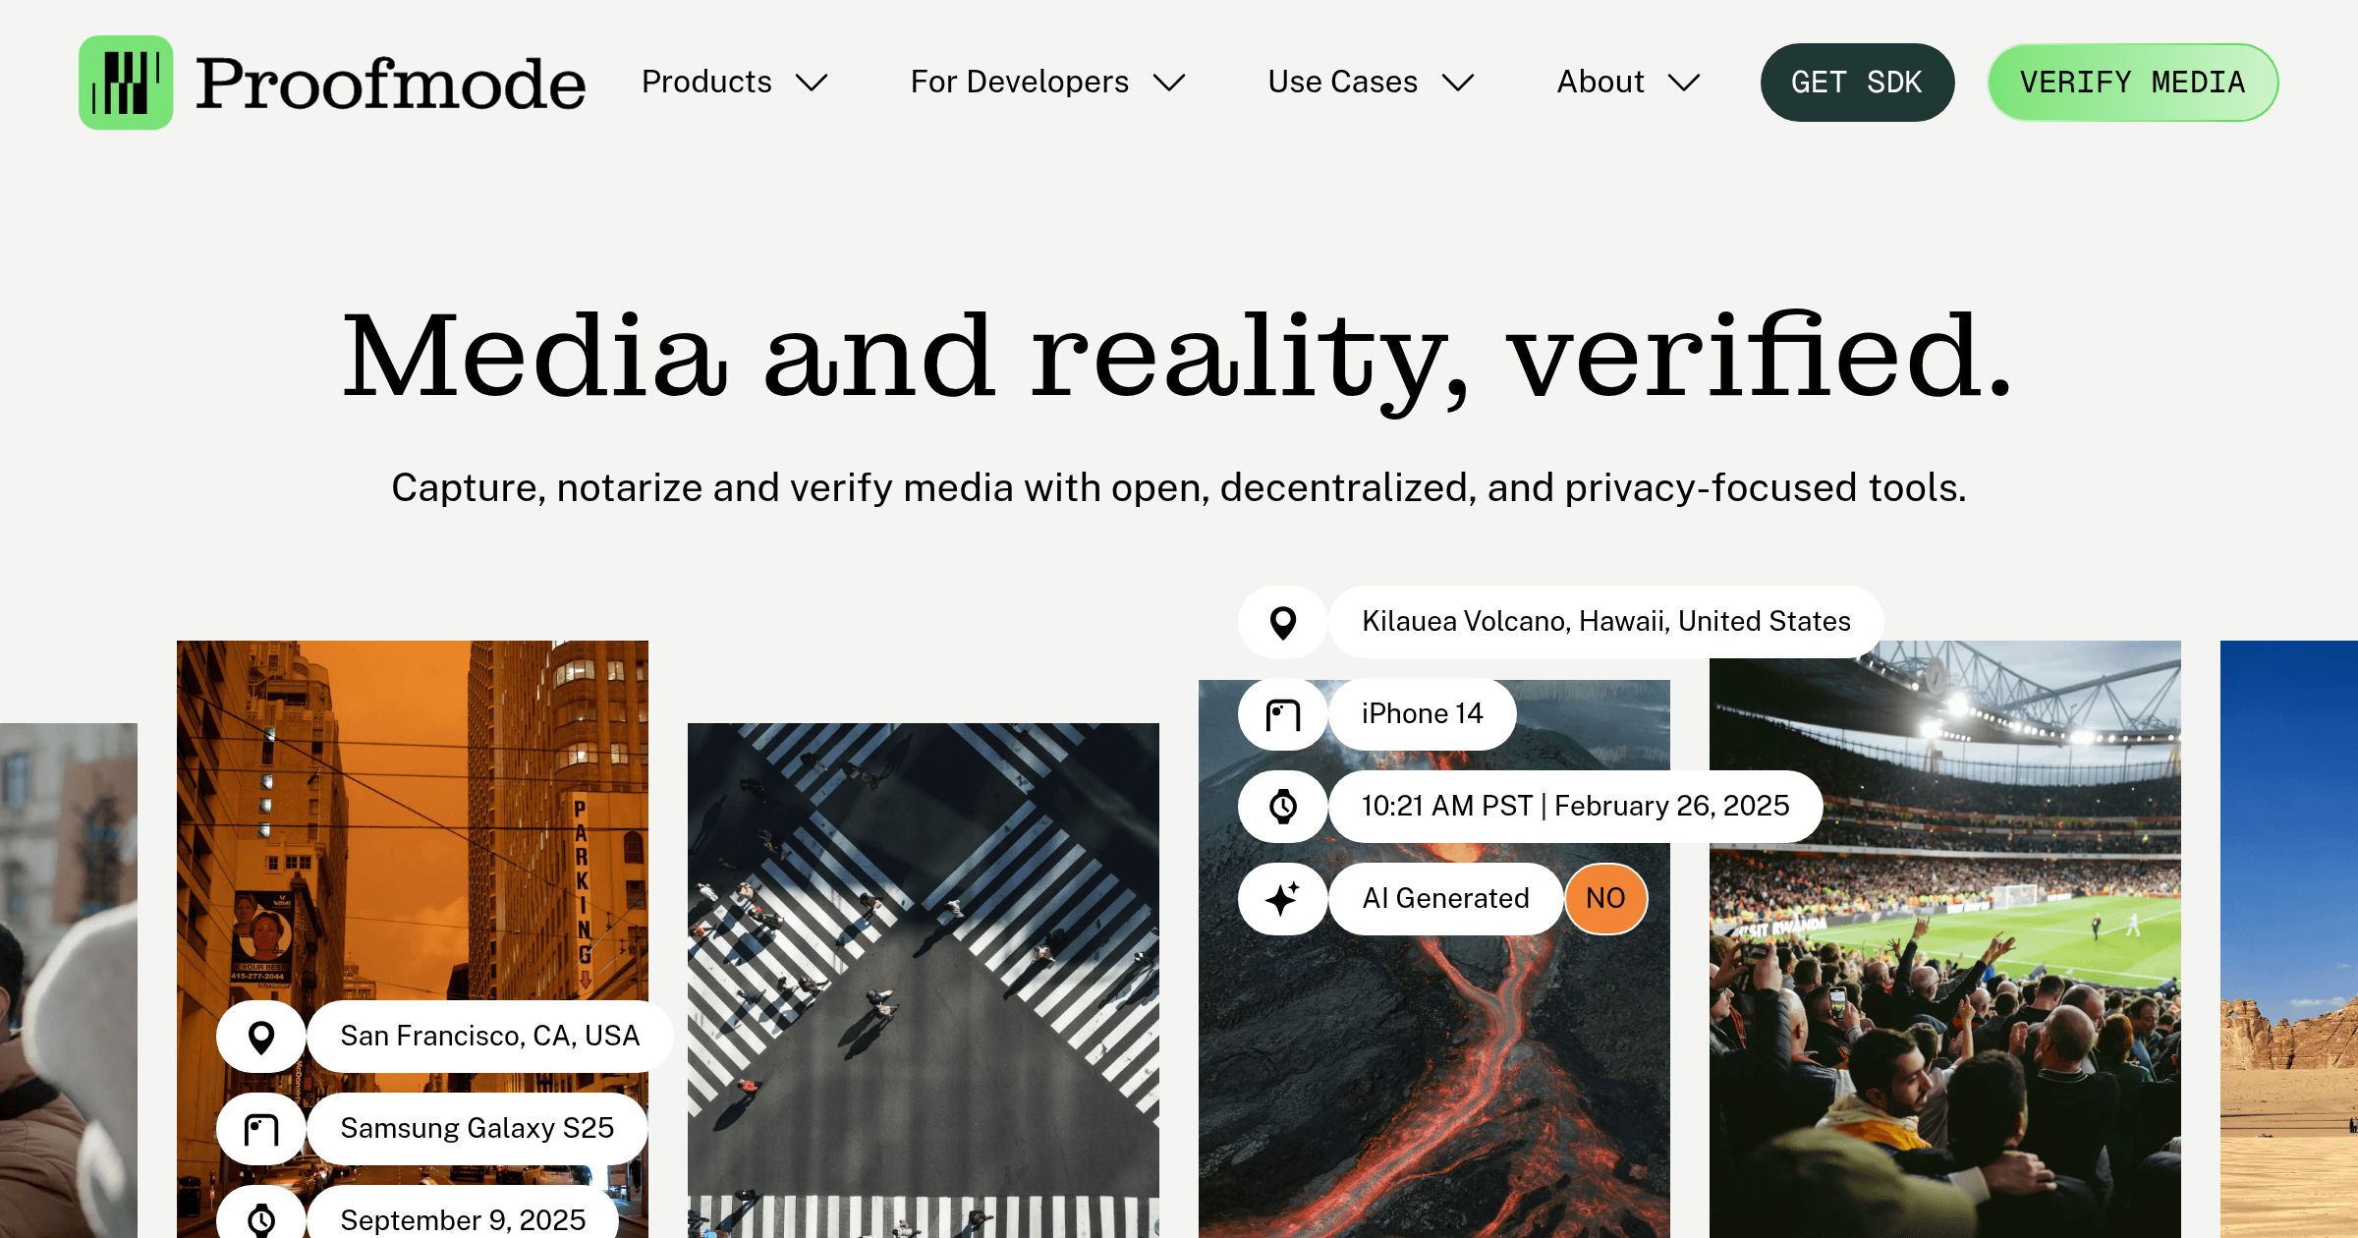Expand the Use Cases chevron arrow
The height and width of the screenshot is (1238, 2358).
(x=1458, y=83)
